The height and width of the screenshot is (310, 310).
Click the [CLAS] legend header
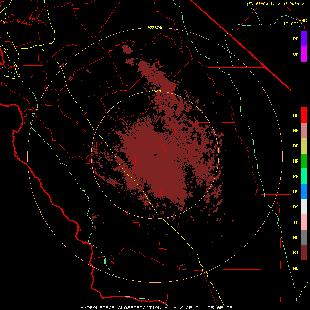coord(291,24)
